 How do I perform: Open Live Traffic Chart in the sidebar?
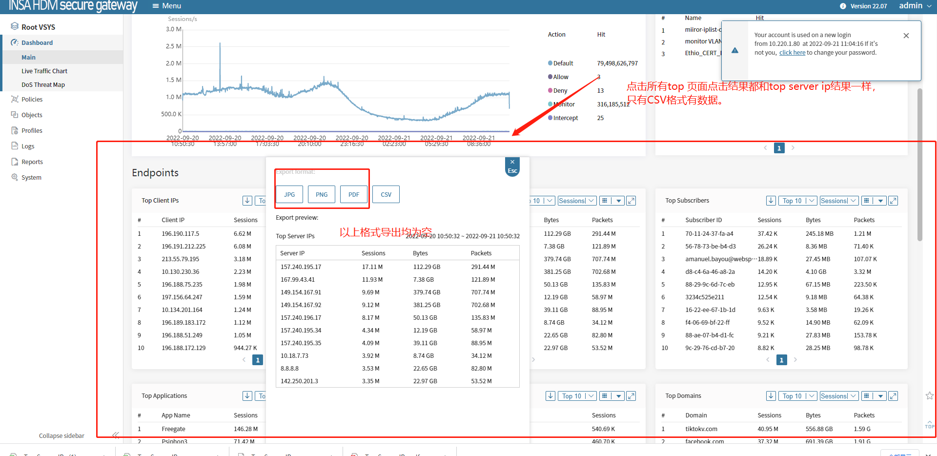point(44,71)
